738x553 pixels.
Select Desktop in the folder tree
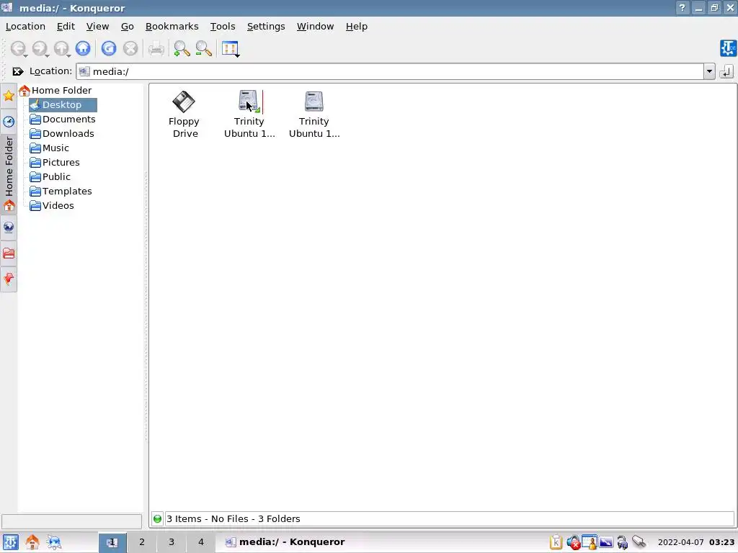[63, 105]
